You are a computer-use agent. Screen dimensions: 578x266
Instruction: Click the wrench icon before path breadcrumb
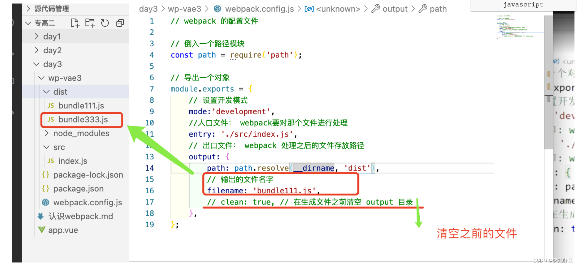pyautogui.click(x=423, y=9)
